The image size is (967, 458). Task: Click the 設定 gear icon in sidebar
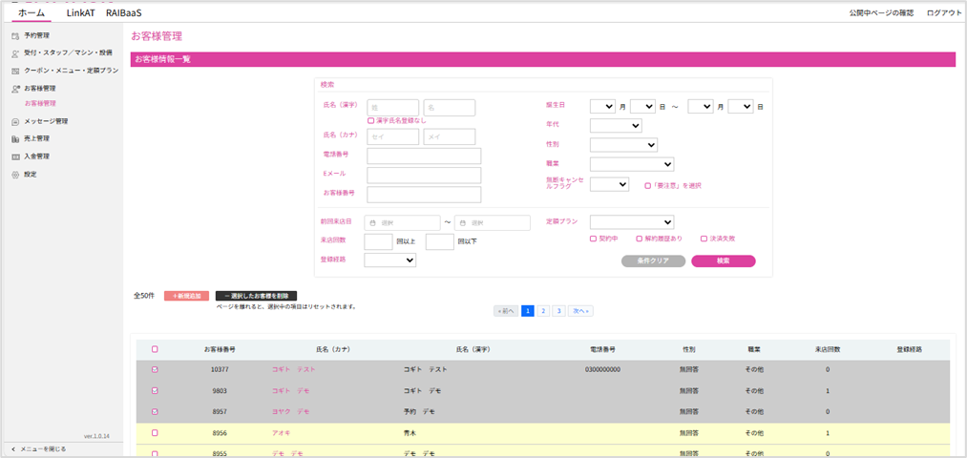click(x=15, y=175)
